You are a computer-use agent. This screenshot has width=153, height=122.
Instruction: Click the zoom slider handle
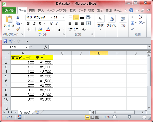click(x=129, y=117)
